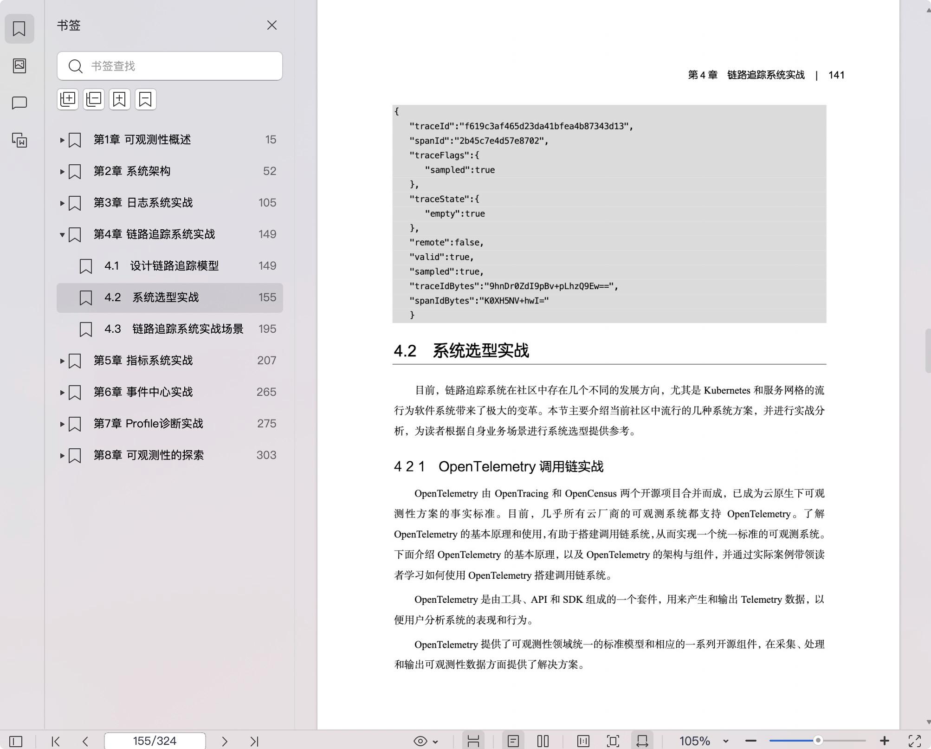Viewport: 931px width, 749px height.
Task: Click the delete bookmark icon
Action: tap(146, 99)
